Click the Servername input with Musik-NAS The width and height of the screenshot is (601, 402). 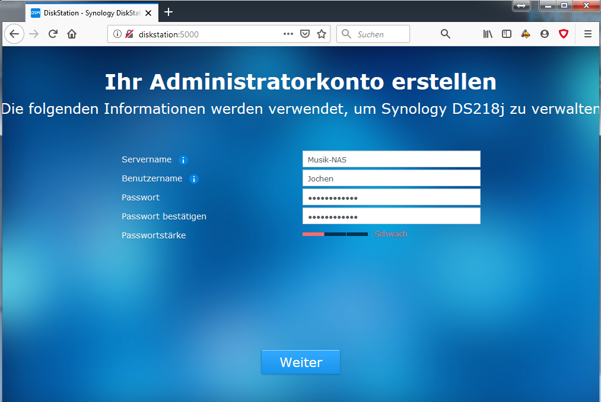click(392, 159)
